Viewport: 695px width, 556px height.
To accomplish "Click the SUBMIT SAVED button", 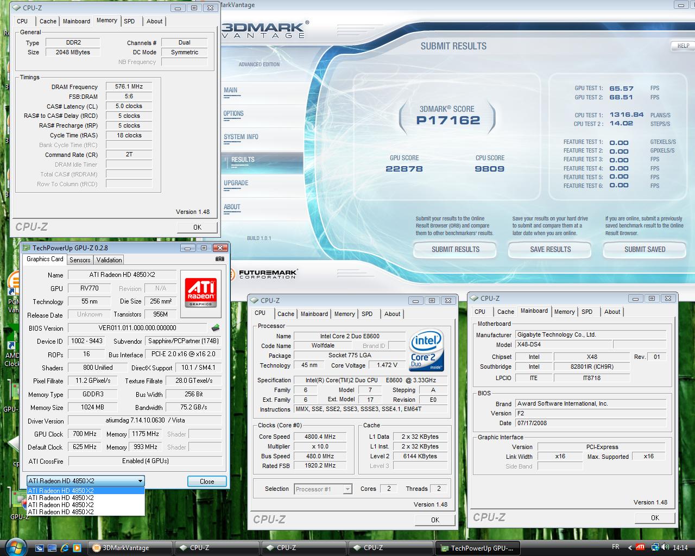I will pos(645,249).
